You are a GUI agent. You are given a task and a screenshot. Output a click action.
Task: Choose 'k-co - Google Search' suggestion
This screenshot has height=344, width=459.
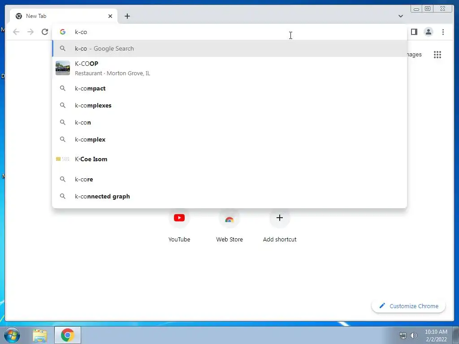point(229,48)
